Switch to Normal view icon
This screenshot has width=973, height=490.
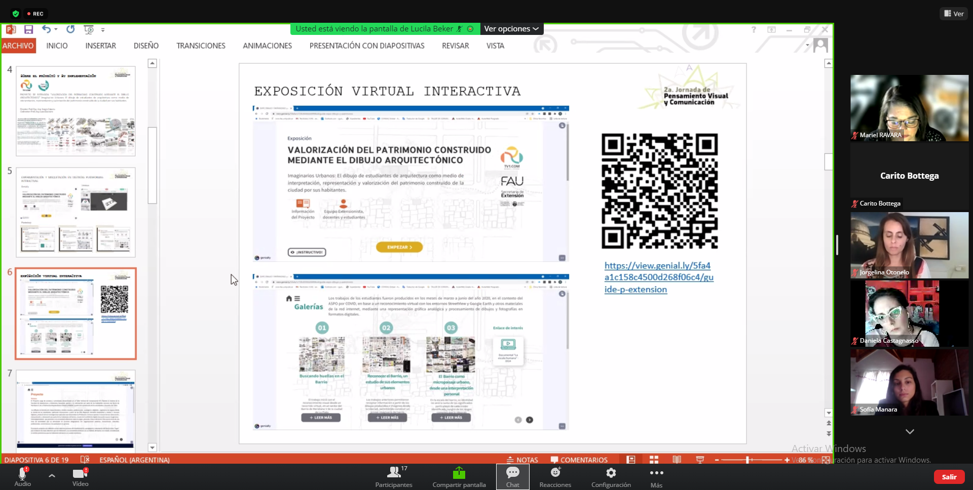coord(631,460)
